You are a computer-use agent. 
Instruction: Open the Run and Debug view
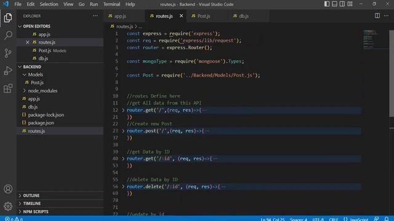(x=8, y=71)
